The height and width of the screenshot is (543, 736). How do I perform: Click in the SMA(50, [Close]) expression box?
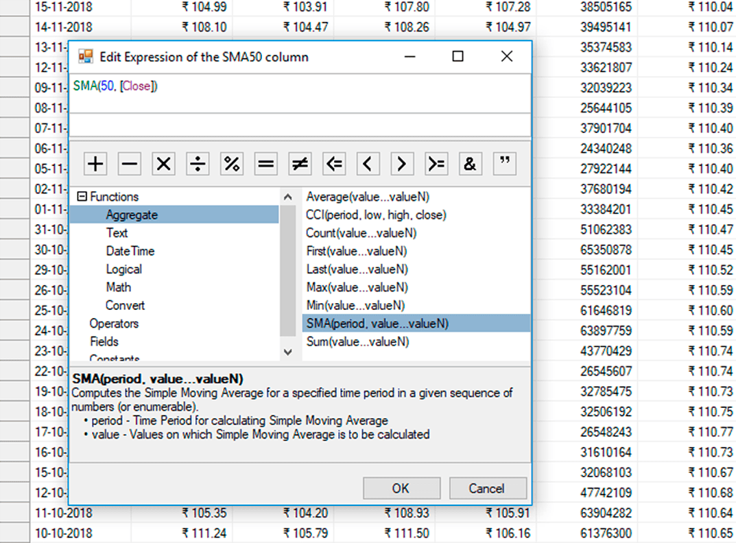click(300, 93)
